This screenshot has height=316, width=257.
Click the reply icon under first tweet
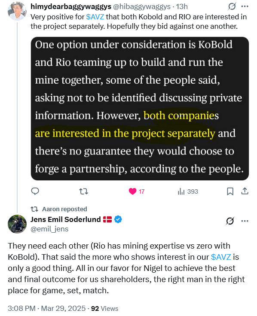coord(35,191)
